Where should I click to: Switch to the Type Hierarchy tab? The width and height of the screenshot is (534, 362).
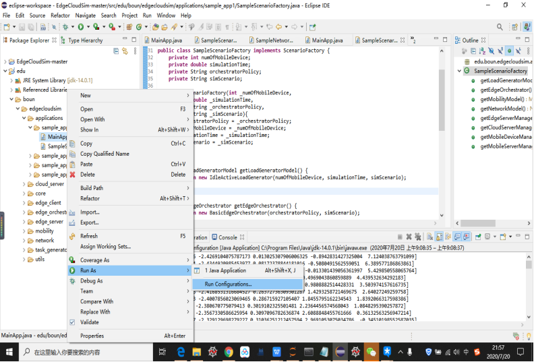click(x=86, y=40)
